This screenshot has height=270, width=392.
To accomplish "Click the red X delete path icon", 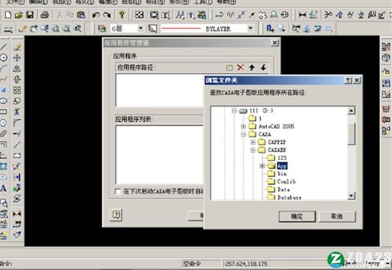I will (x=240, y=67).
